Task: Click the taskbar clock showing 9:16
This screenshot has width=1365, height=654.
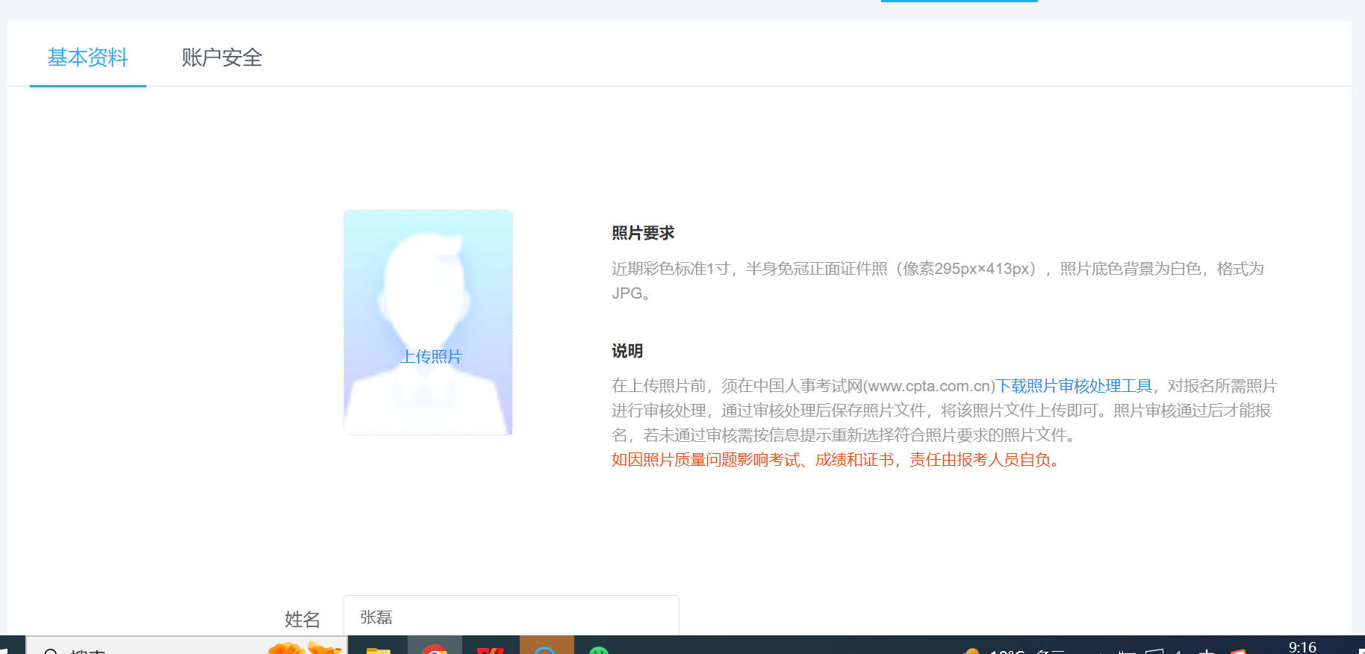Action: [x=1302, y=647]
